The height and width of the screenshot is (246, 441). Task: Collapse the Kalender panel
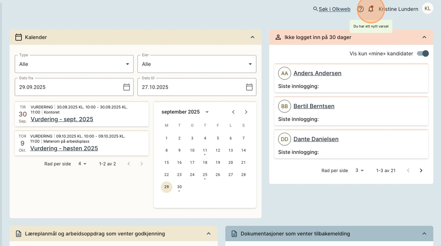(252, 37)
